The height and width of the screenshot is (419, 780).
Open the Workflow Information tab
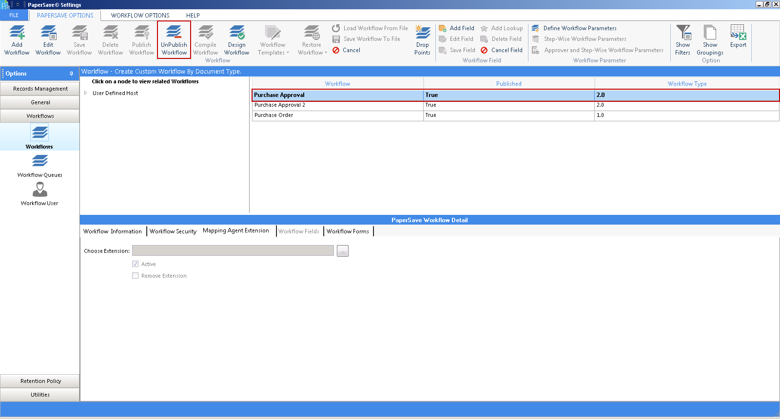click(113, 231)
